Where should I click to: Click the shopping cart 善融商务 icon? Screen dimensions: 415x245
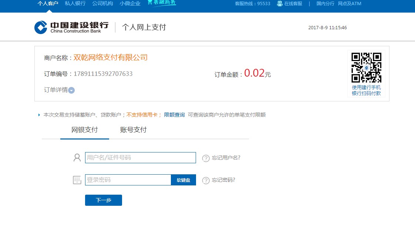[150, 2]
